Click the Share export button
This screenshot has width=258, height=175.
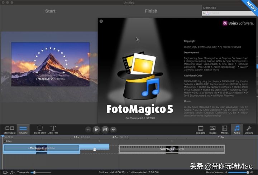click(105, 130)
